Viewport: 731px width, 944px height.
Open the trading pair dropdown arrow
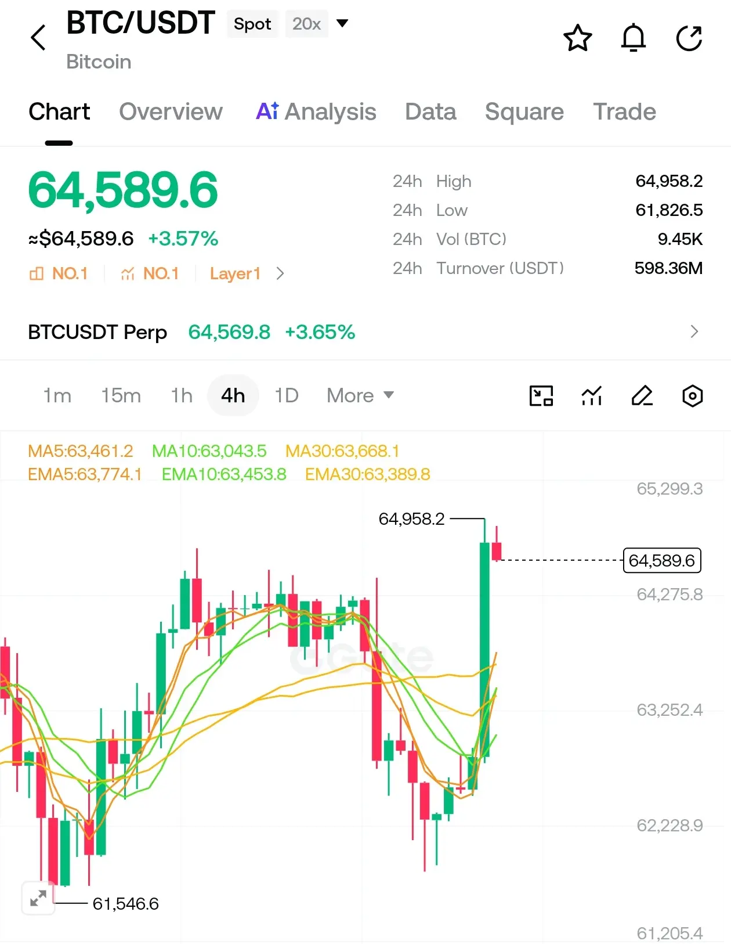342,23
